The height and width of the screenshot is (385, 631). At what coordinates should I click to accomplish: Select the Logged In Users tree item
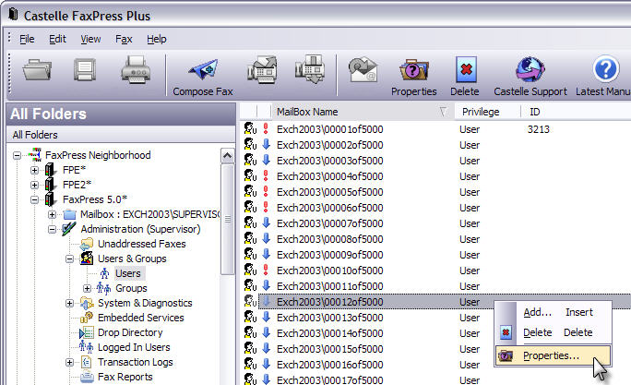tap(134, 347)
